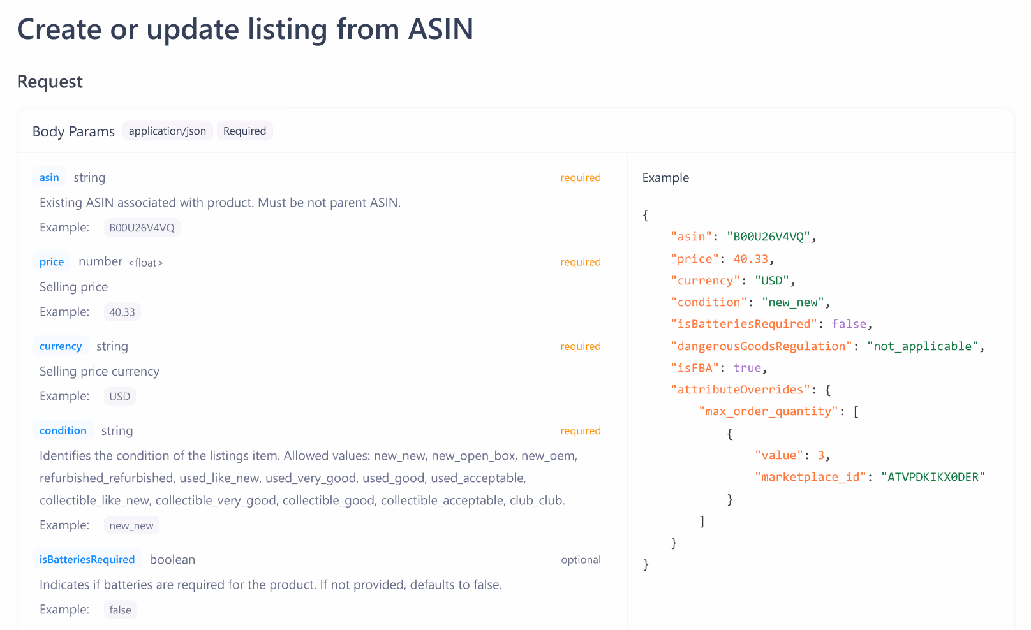Click the "attributeOverrides" key in JSON example
The width and height of the screenshot is (1031, 630).
741,390
